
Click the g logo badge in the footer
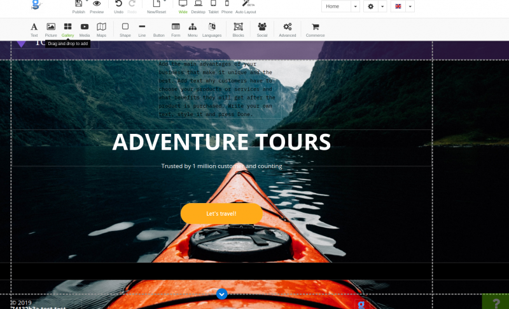point(361,304)
